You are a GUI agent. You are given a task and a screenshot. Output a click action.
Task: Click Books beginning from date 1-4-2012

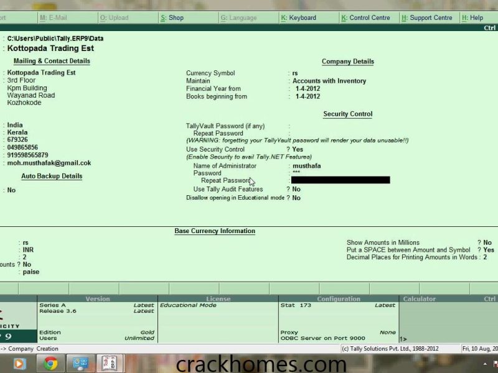(308, 96)
